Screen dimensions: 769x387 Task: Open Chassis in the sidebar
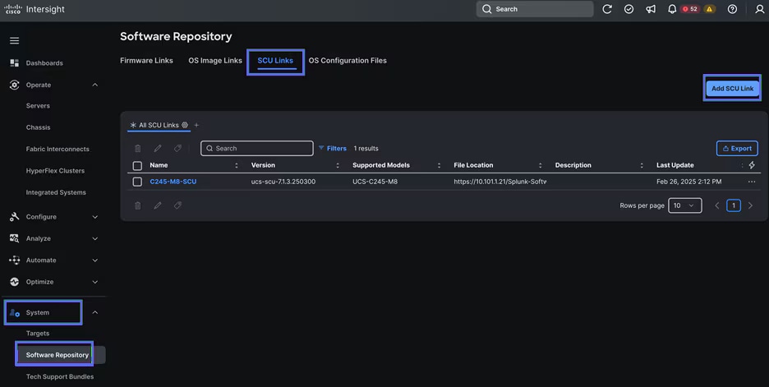[39, 127]
